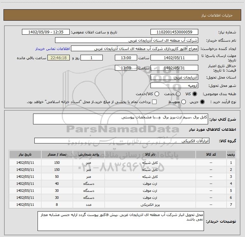Select the کالا/خدمت radio button
Image resolution: width=245 pixels, height=237 pixels.
[157, 94]
